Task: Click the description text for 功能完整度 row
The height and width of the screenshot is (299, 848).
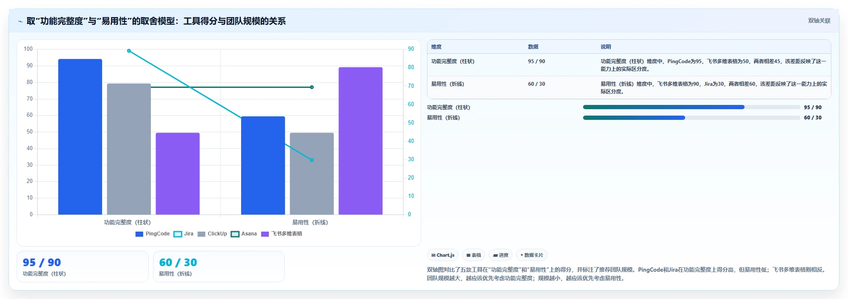Action: point(713,65)
